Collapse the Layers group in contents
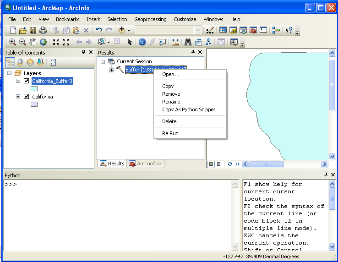Screen dimensions: 338x262 pyautogui.click(x=10, y=73)
